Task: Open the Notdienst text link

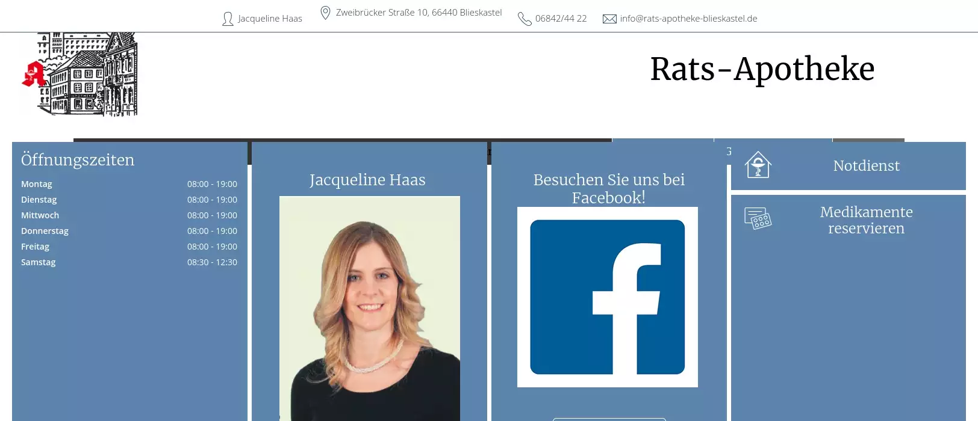Action: point(866,166)
